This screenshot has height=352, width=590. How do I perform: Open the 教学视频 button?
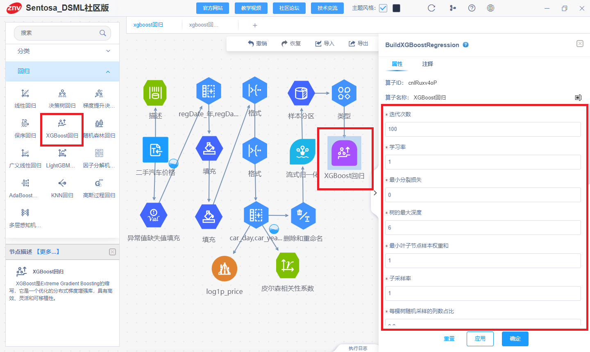click(x=251, y=8)
